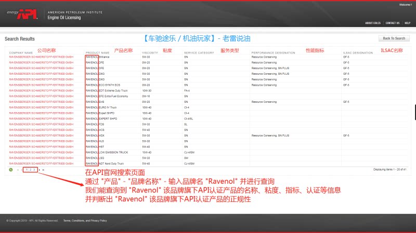The width and height of the screenshot is (416, 233).
Task: Click service category 'CI-4/SL' in EXPERT SHPD row
Action: [189, 119]
